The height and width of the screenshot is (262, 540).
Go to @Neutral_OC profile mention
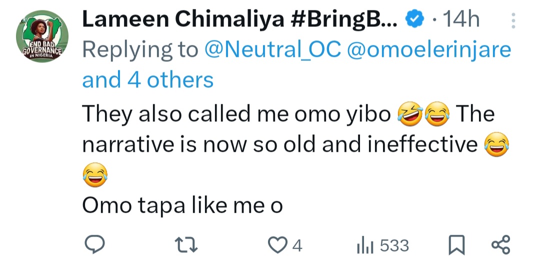(273, 50)
